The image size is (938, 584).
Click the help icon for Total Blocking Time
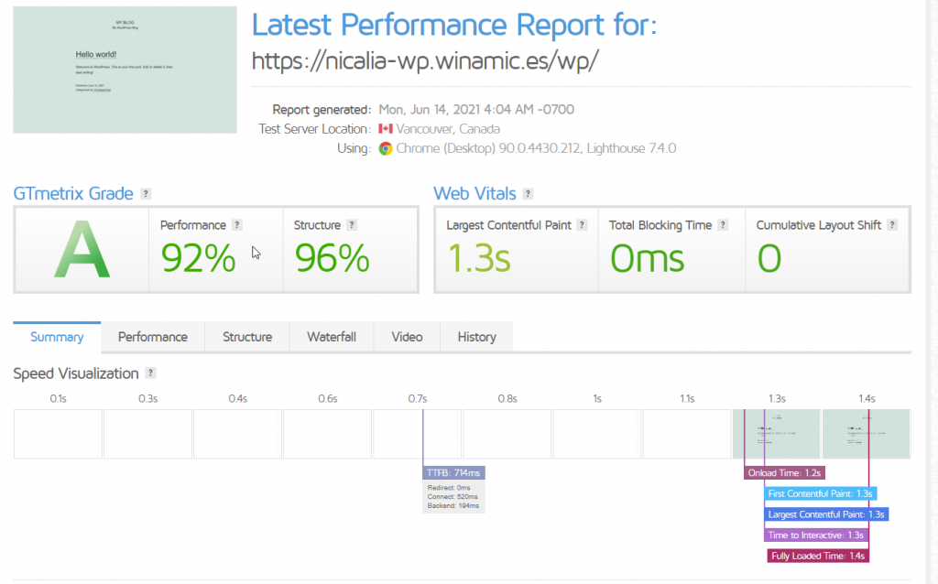pos(724,225)
